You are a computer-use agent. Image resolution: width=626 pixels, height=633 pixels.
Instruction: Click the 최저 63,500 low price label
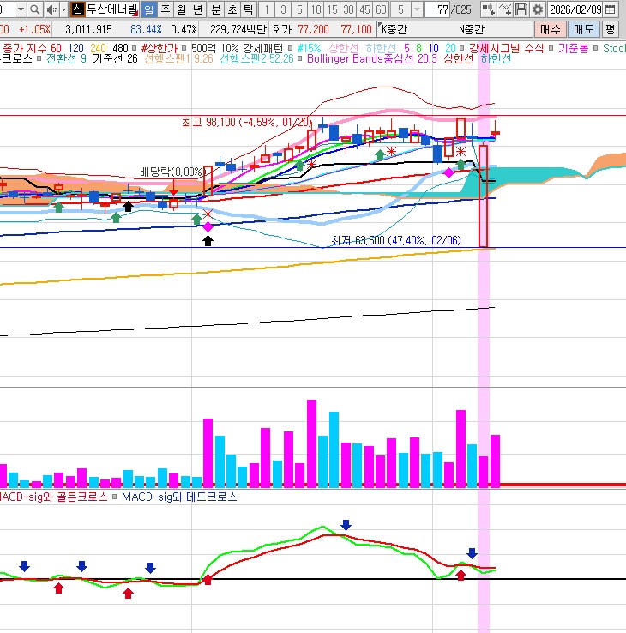click(x=396, y=240)
